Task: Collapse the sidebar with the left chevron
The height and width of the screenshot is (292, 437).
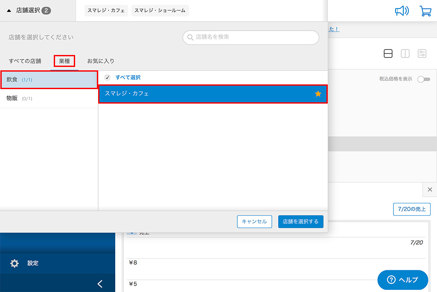Action: click(100, 283)
